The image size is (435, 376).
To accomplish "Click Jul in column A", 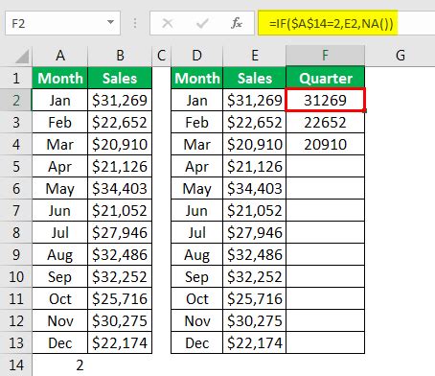I will coord(60,232).
